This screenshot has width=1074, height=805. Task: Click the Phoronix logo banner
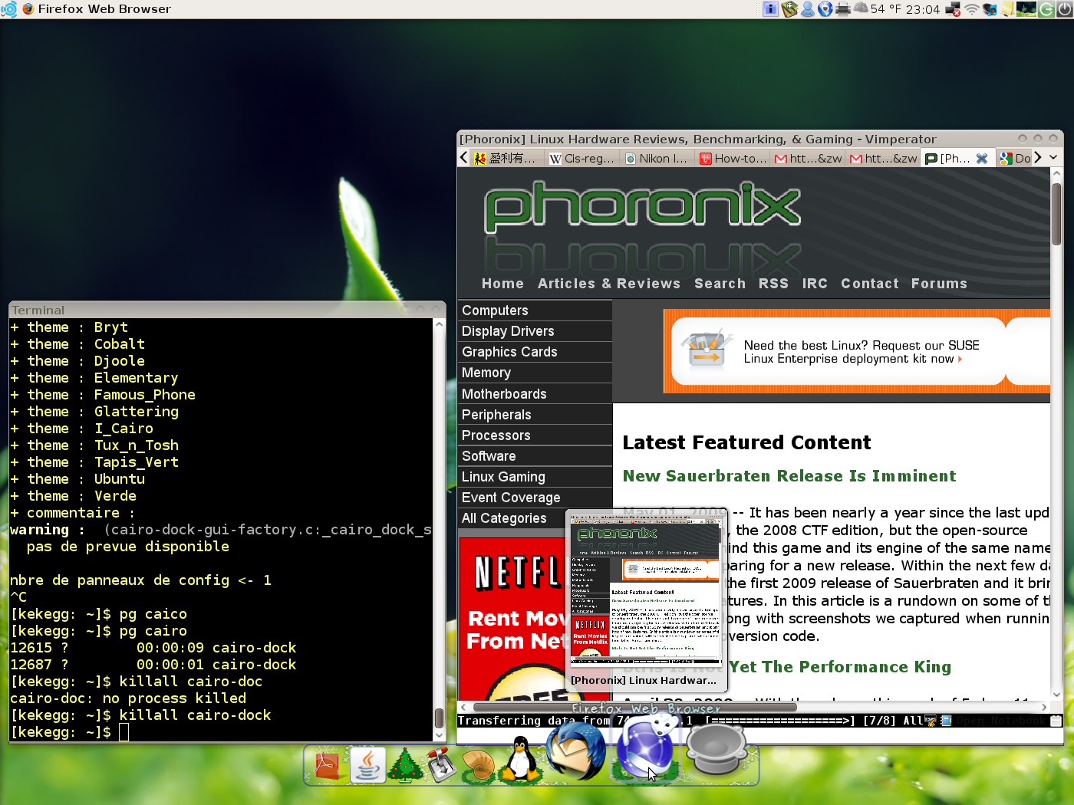pos(642,207)
